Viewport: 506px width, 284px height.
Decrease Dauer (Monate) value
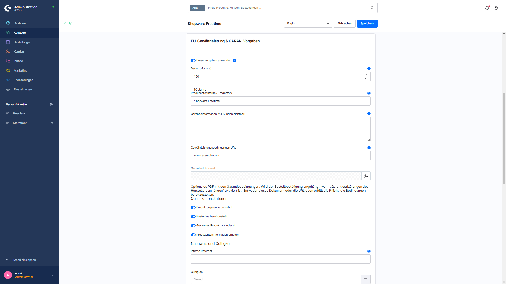point(366,79)
